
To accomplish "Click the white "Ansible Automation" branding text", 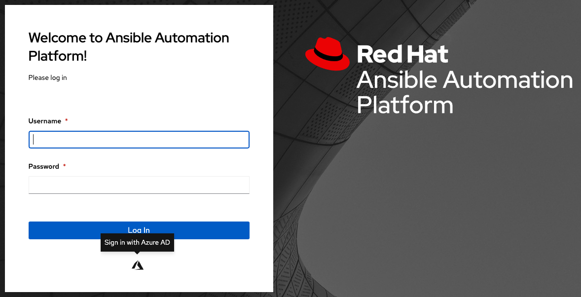I will pyautogui.click(x=464, y=80).
